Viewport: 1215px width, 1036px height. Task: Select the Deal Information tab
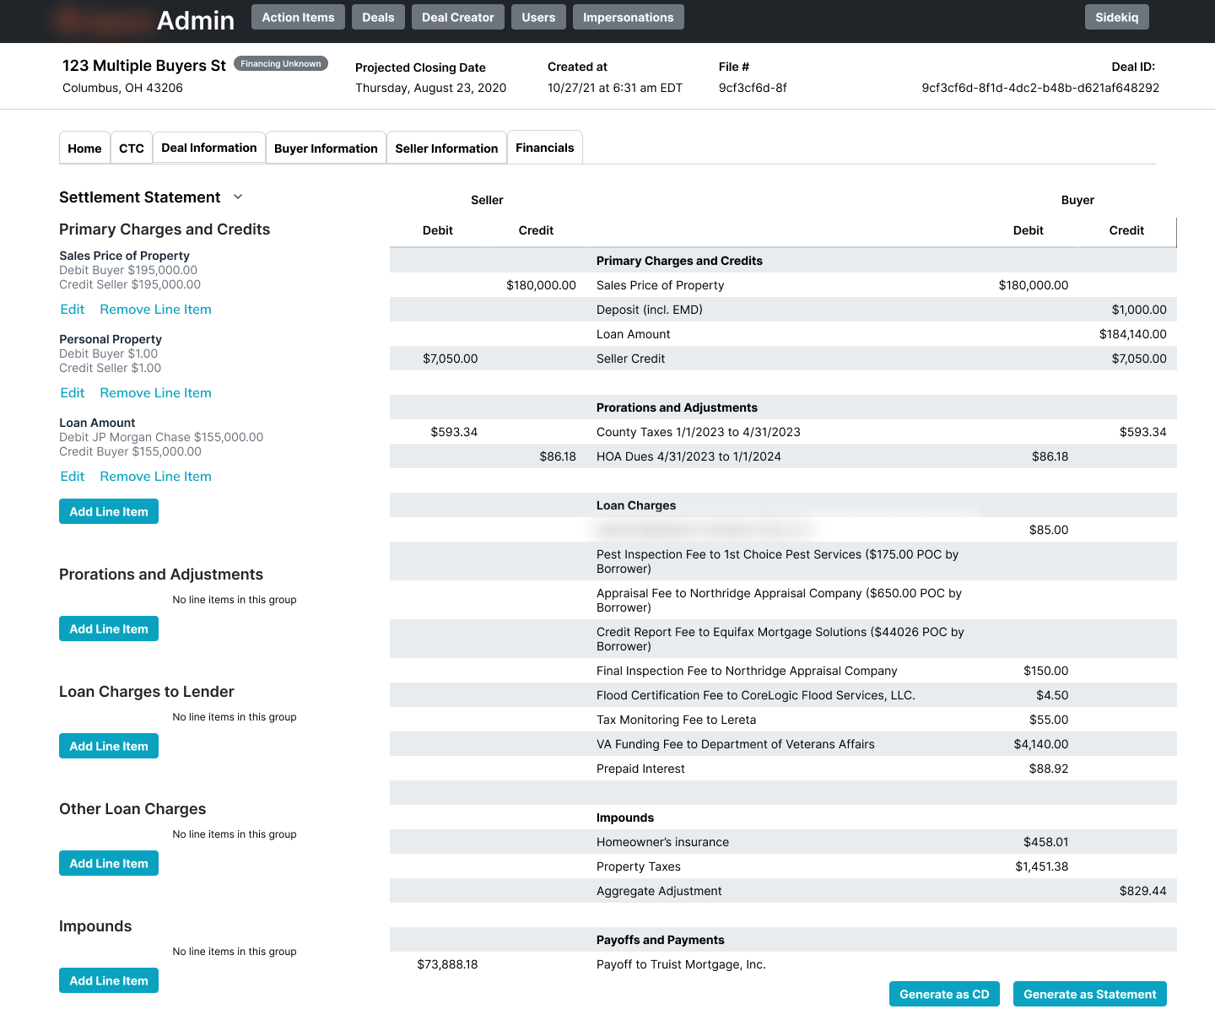point(209,148)
